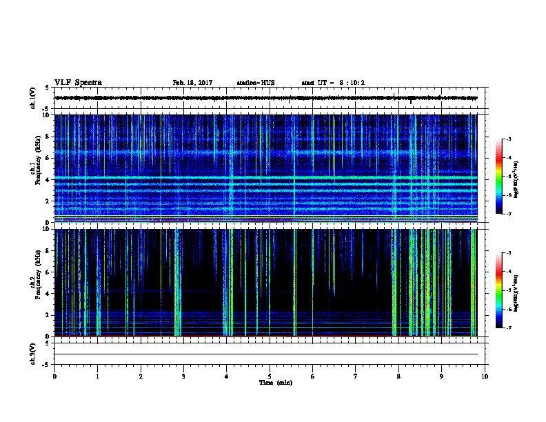
Task: Click the time axis tick label "9"
Action: [x=441, y=376]
